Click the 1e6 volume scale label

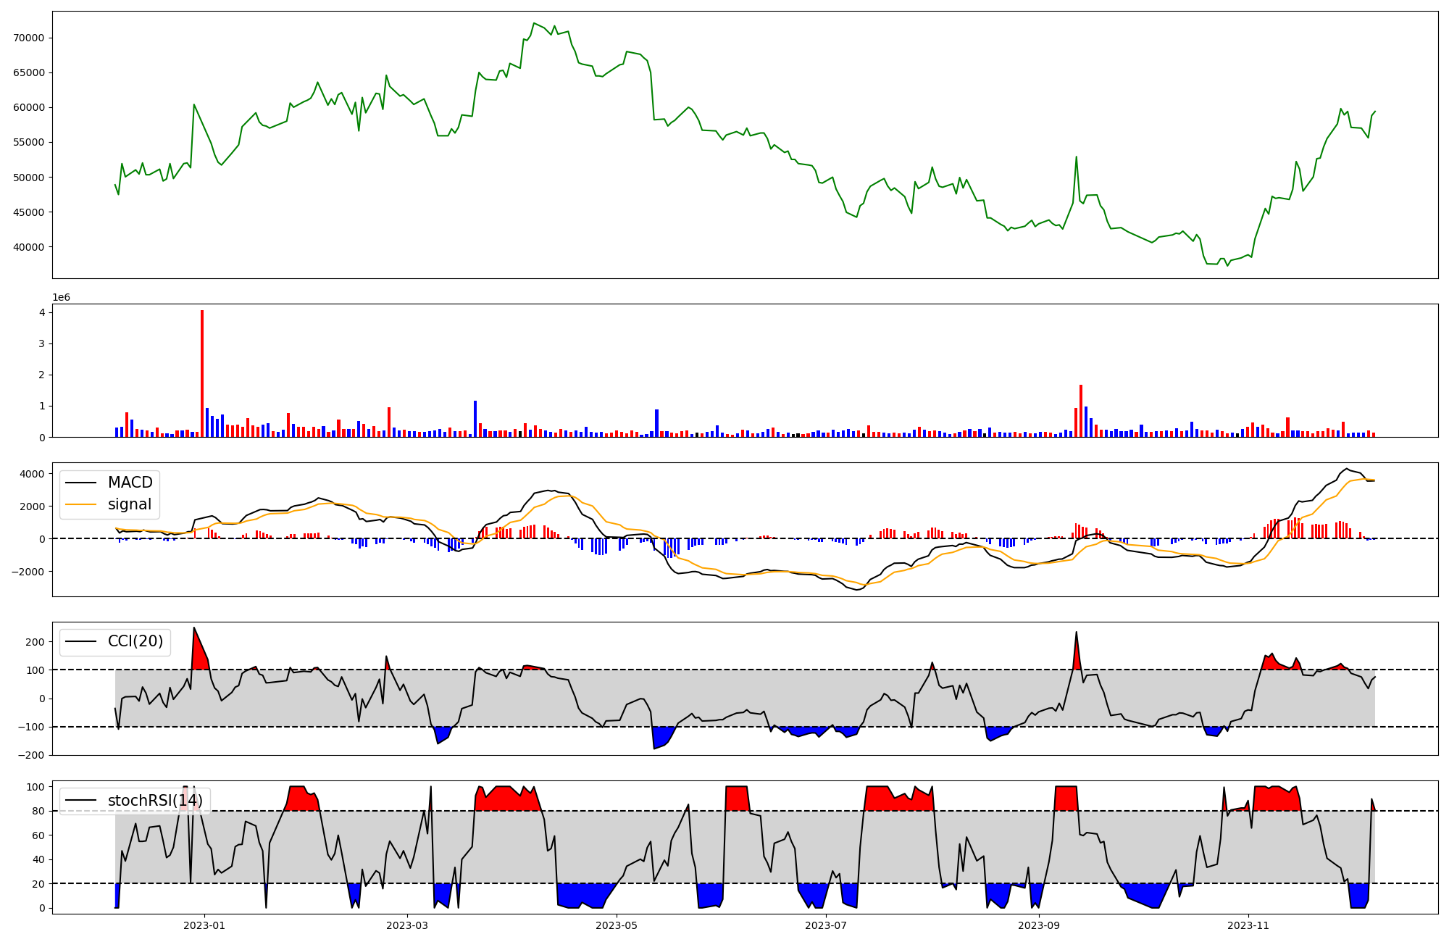61,298
